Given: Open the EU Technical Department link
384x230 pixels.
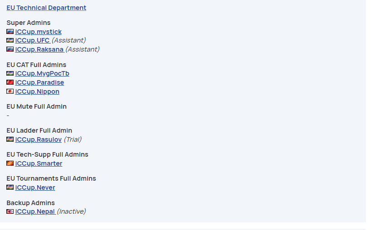Looking at the screenshot, I should point(46,8).
